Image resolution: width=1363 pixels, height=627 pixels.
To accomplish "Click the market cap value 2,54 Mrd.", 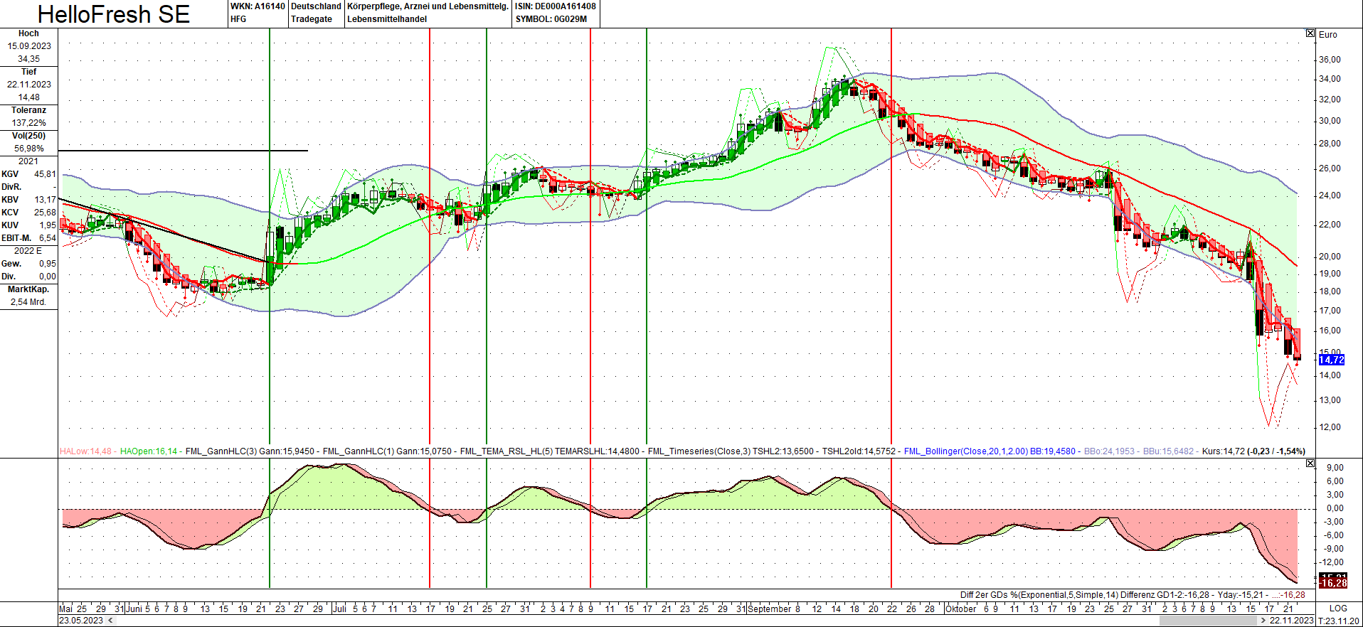I will click(x=28, y=302).
